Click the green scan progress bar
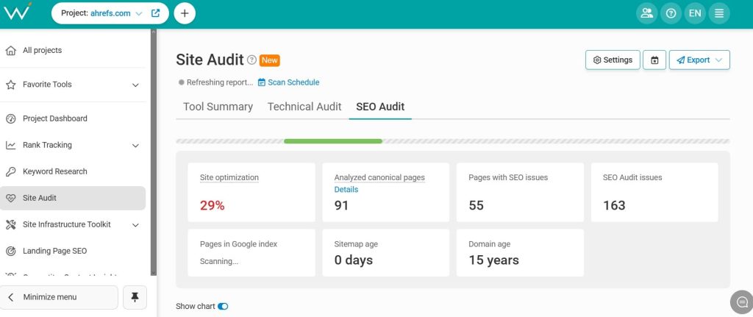Screen dimensions: 753x317 click(332, 140)
